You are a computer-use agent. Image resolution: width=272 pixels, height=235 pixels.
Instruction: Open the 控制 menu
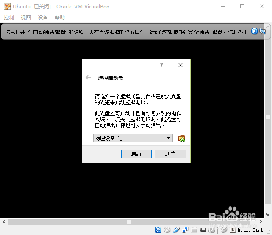[x=8, y=17]
